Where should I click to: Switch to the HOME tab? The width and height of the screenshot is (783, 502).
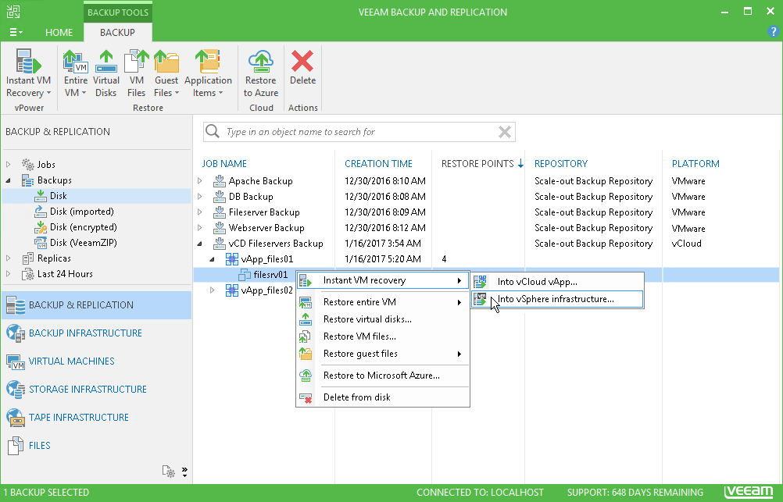59,33
